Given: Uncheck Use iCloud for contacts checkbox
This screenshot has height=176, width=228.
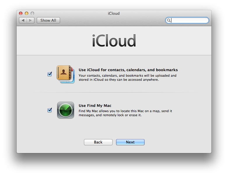Looking at the screenshot, I should tap(50, 74).
